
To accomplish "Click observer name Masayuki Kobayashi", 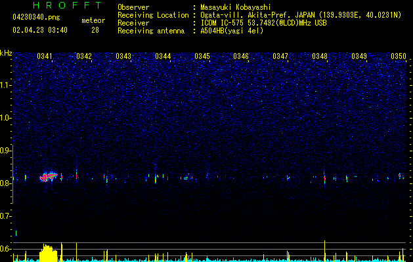I will tap(236, 7).
